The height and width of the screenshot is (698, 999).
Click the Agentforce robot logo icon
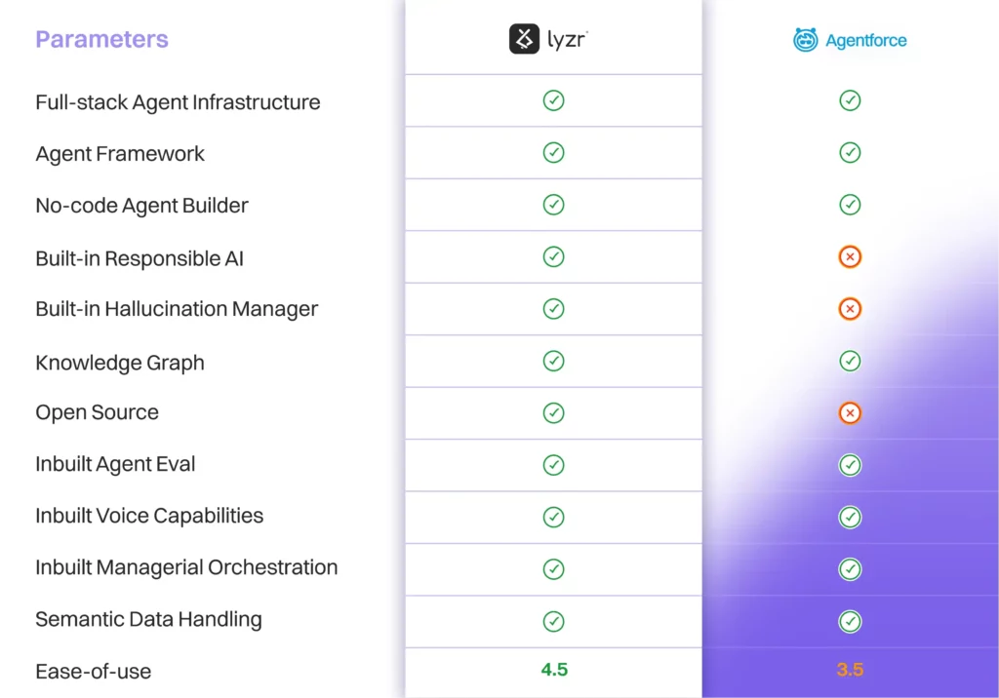click(x=805, y=40)
